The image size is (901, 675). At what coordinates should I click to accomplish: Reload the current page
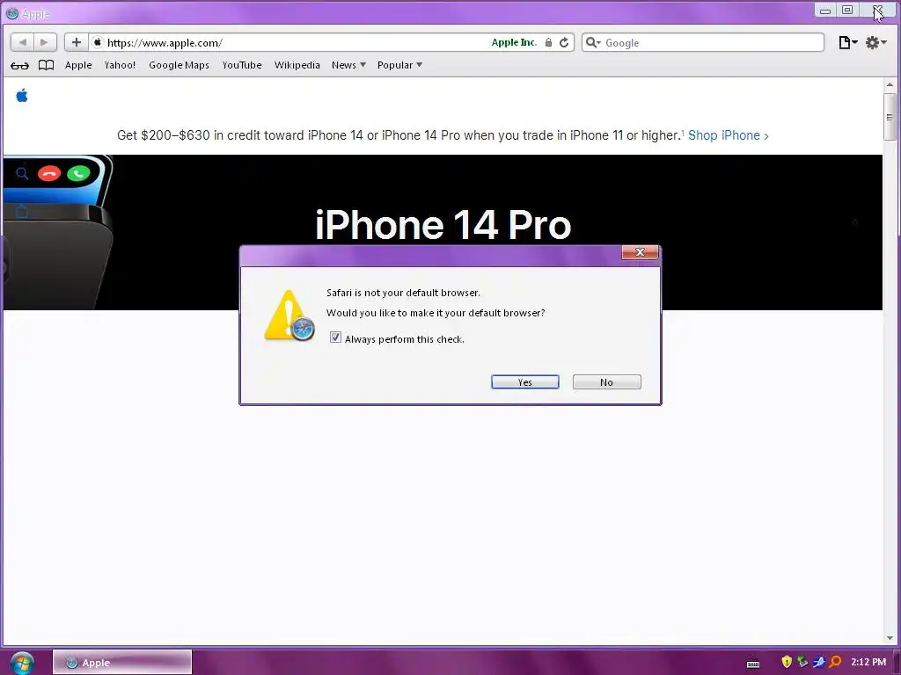coord(564,42)
